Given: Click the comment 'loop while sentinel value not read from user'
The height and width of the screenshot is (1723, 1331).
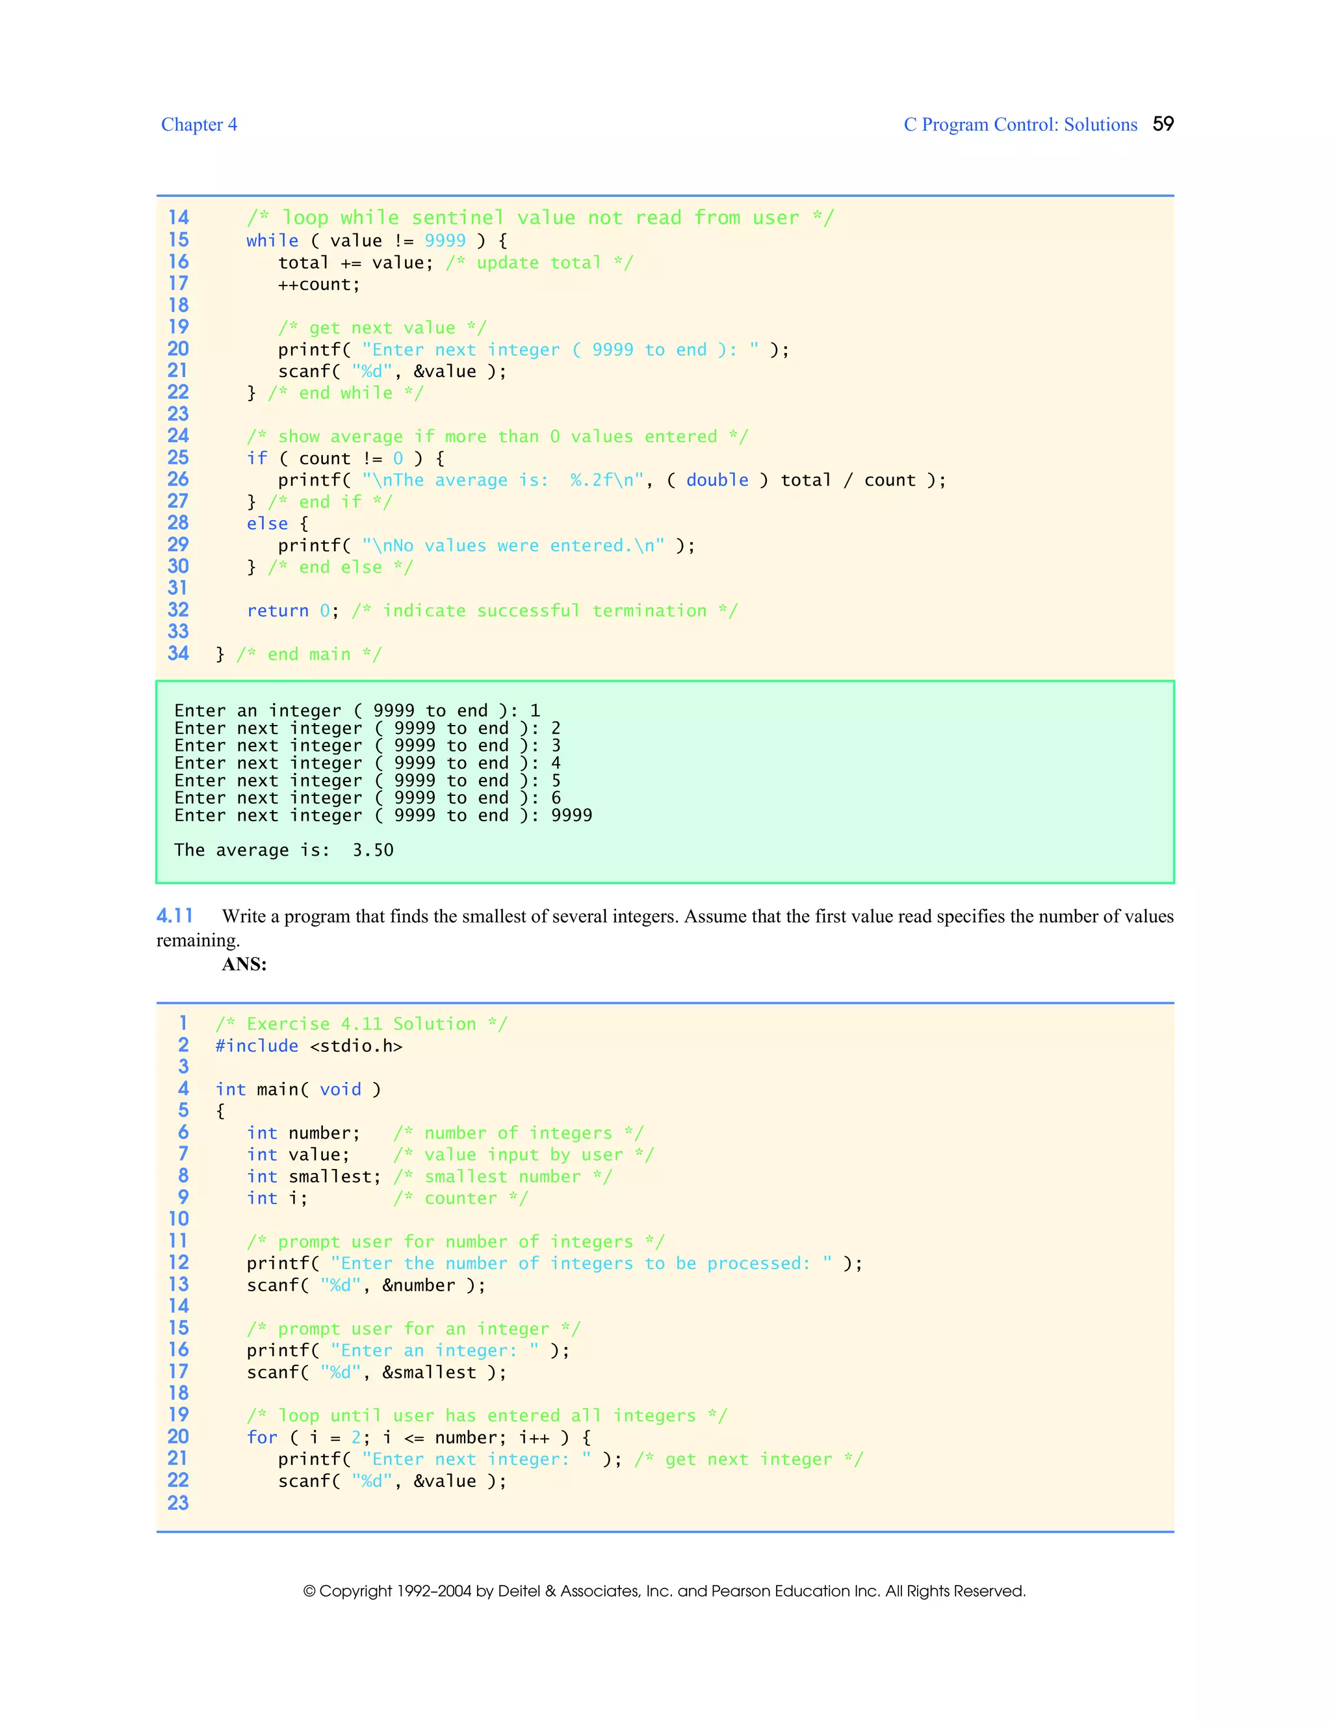Looking at the screenshot, I should (540, 218).
